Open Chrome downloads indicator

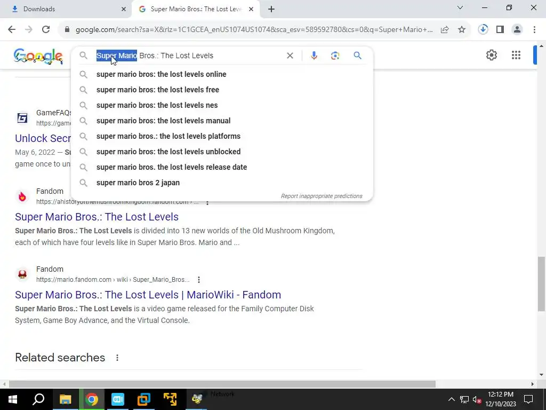coord(483,30)
